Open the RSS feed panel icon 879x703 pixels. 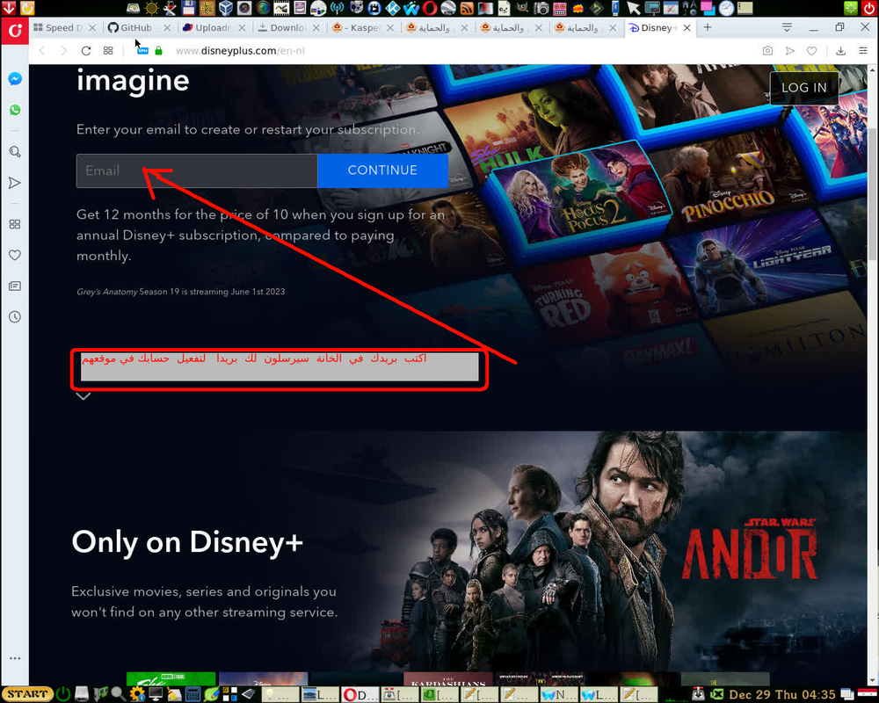[x=467, y=8]
